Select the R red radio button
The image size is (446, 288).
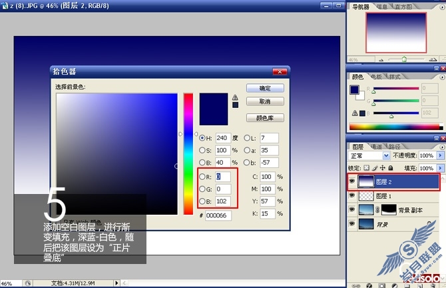(202, 177)
